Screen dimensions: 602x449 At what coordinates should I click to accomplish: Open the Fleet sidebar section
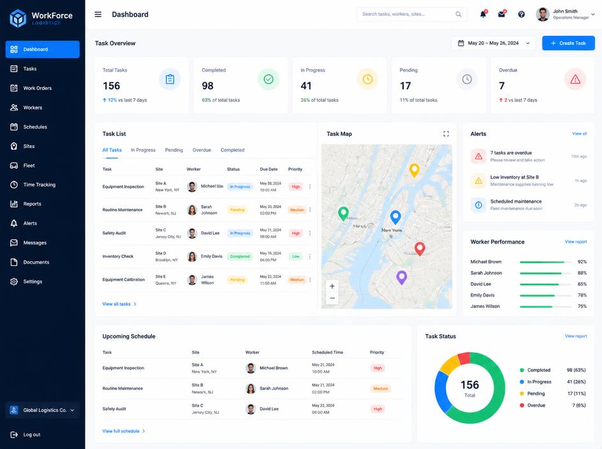(43, 166)
